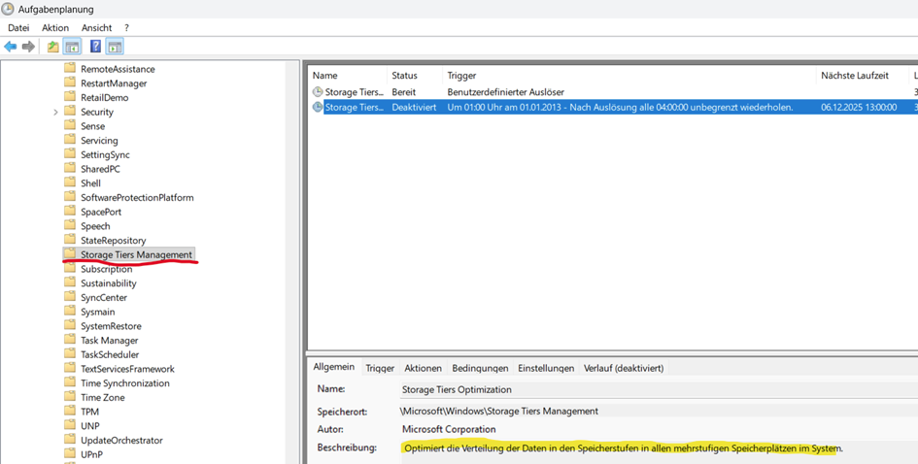Click the TPM folder icon
918x464 pixels.
(x=70, y=411)
